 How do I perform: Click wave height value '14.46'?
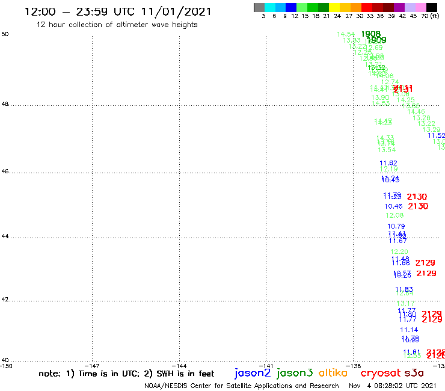coord(416,112)
